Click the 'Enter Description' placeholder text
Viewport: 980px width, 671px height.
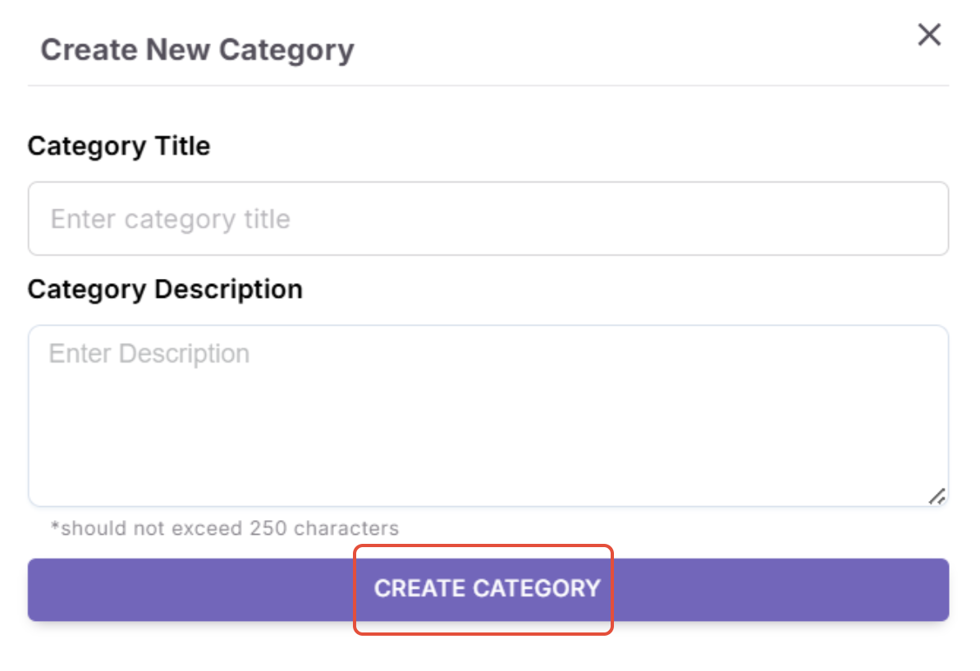click(149, 354)
